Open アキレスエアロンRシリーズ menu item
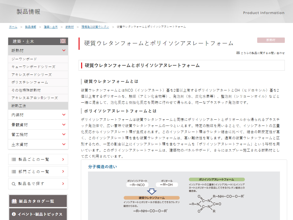 click(38, 98)
